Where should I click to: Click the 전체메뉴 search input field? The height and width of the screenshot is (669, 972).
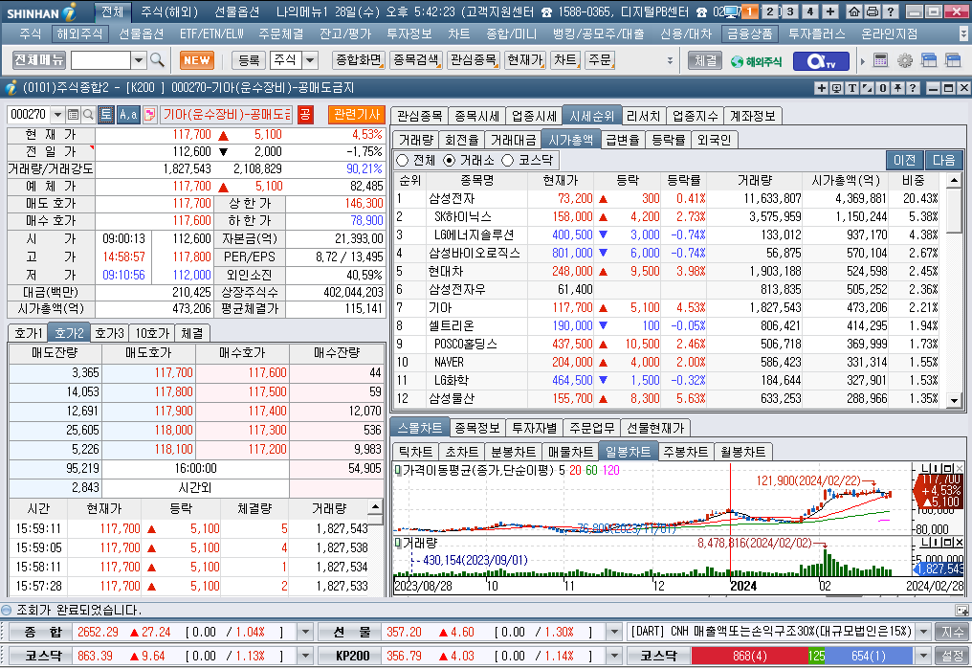click(x=101, y=60)
